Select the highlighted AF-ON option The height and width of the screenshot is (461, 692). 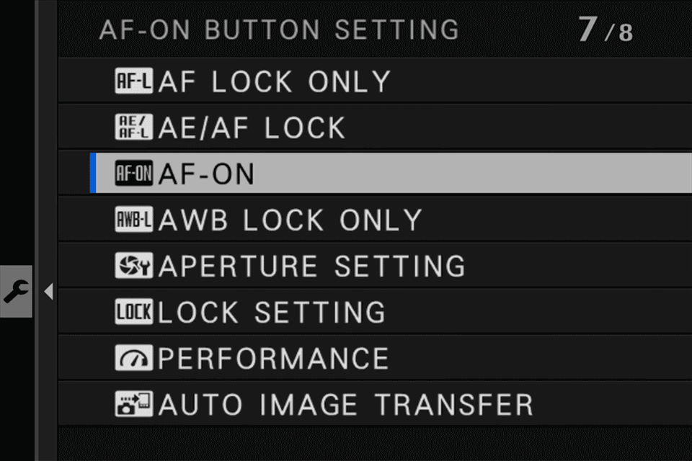pos(206,174)
